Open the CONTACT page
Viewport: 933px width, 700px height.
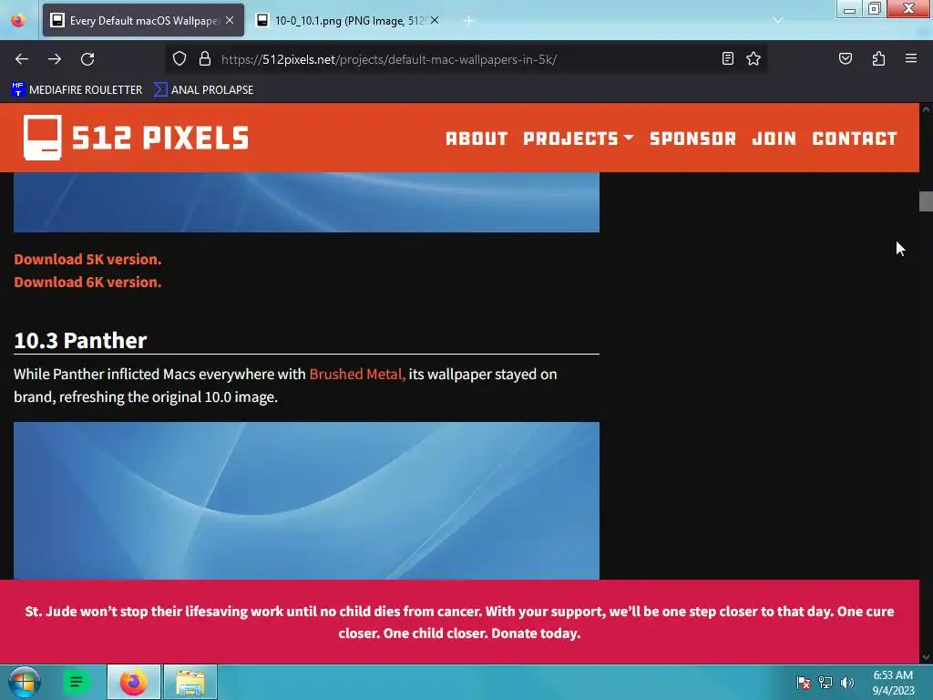(x=855, y=139)
